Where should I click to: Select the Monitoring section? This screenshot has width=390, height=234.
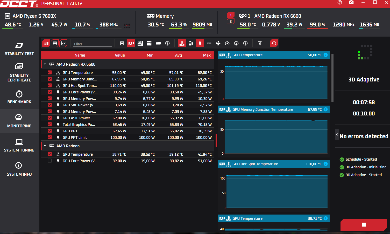[19, 121]
